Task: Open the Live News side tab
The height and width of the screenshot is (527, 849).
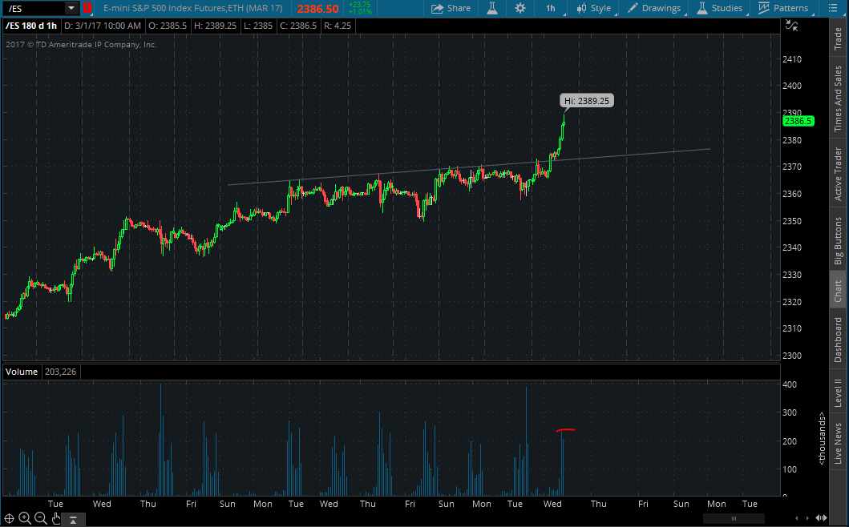Action: coord(838,443)
